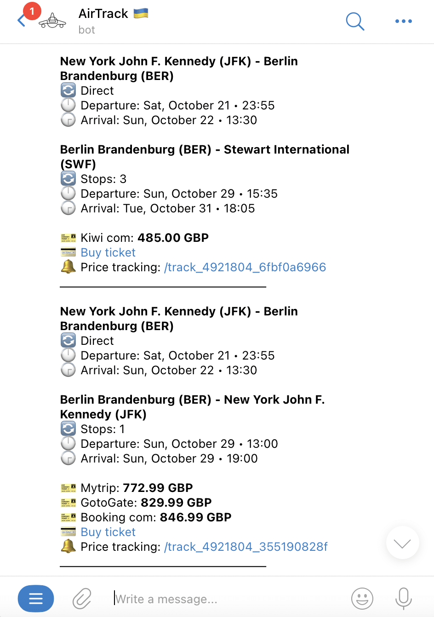The width and height of the screenshot is (434, 617).
Task: Click the bell icon beside the first Price tracking
Action: pyautogui.click(x=68, y=267)
